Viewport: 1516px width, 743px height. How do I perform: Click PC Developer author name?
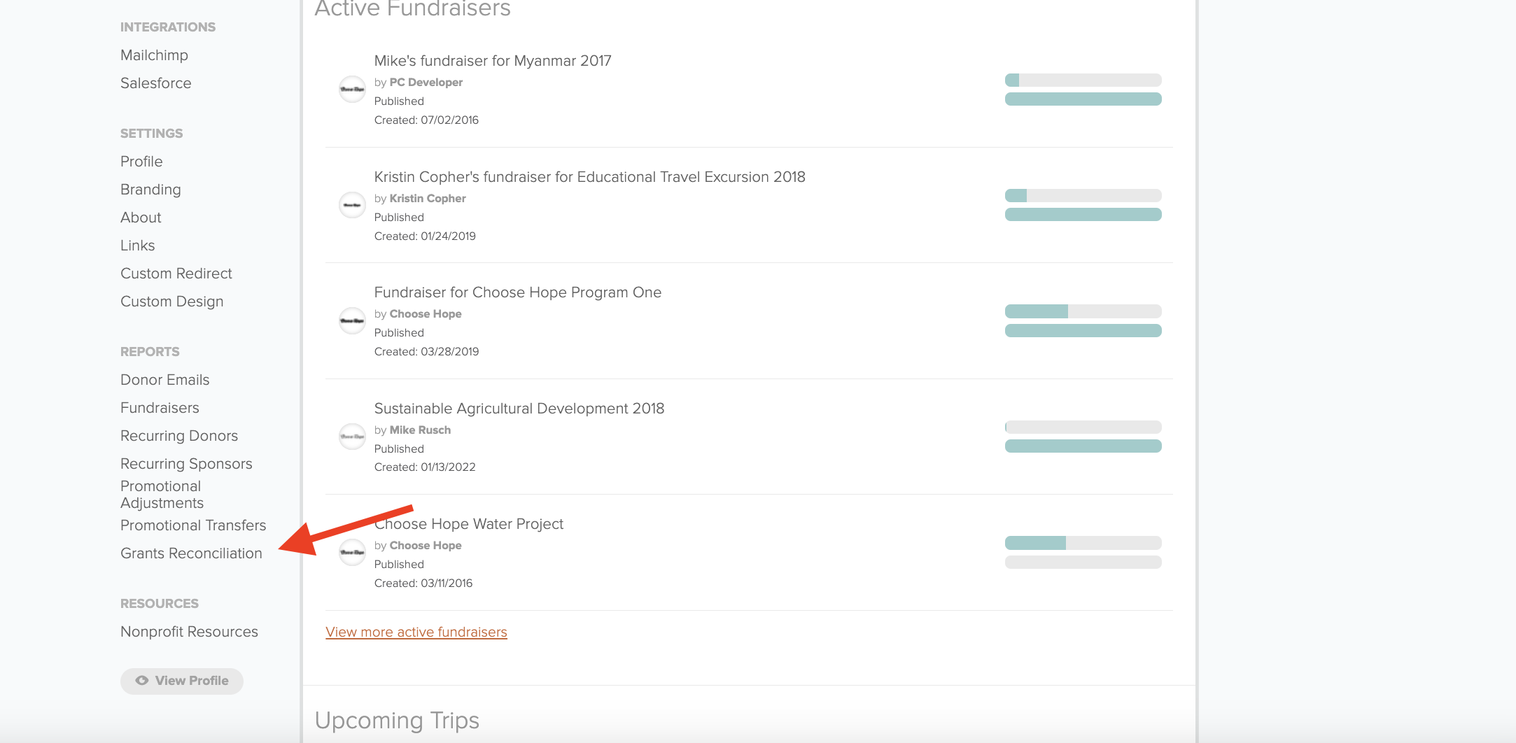426,83
